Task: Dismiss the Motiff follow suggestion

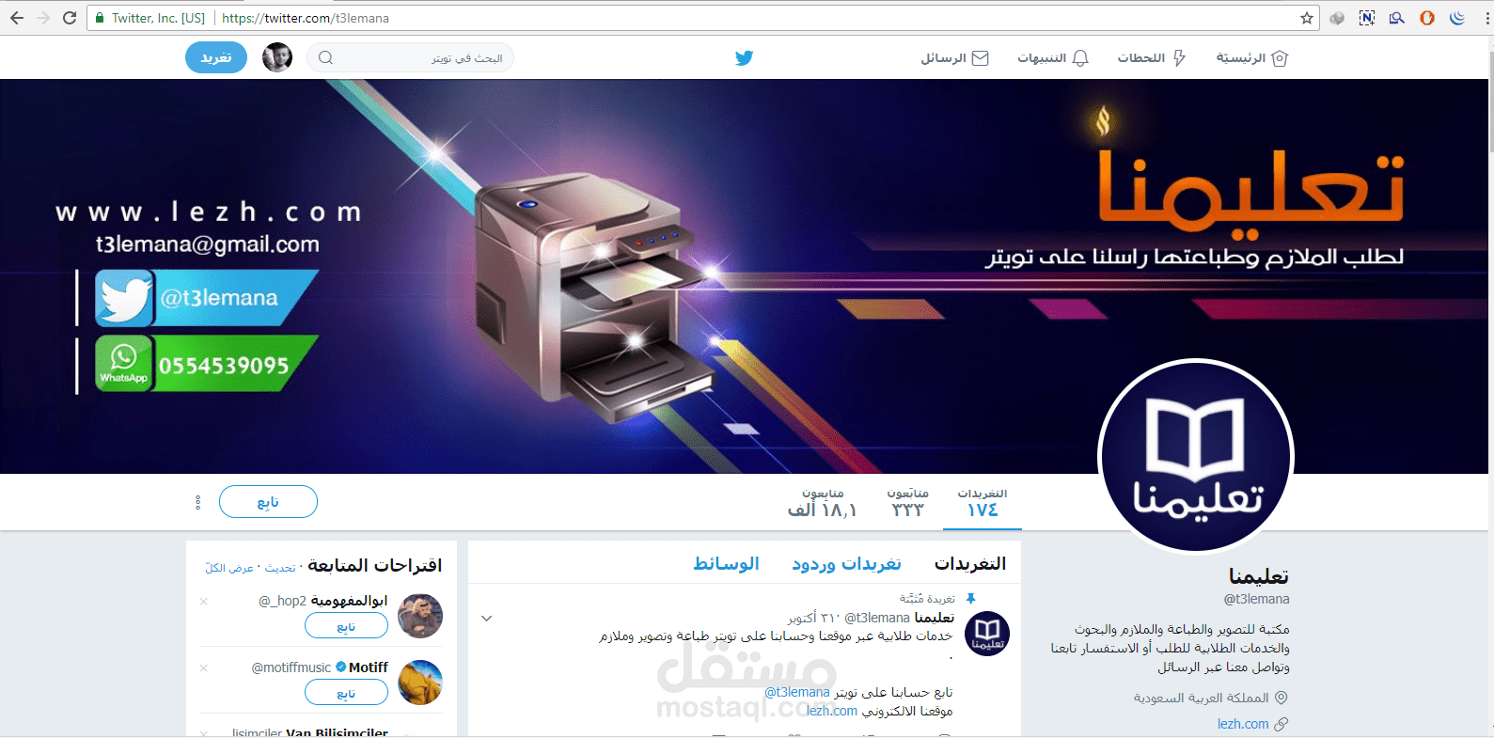Action: pos(203,667)
